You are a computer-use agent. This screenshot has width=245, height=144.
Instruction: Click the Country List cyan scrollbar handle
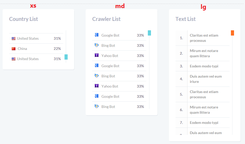tap(66, 57)
